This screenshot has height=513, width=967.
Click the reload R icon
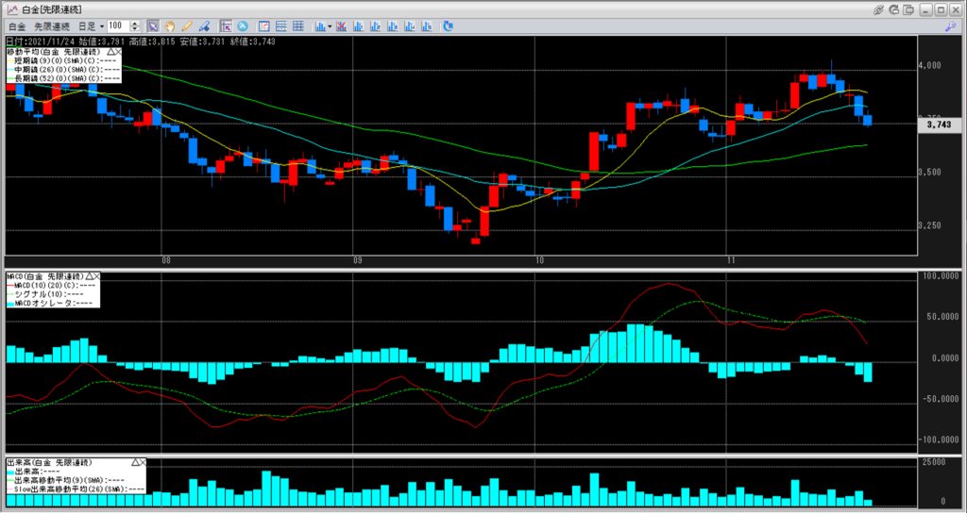tap(448, 26)
